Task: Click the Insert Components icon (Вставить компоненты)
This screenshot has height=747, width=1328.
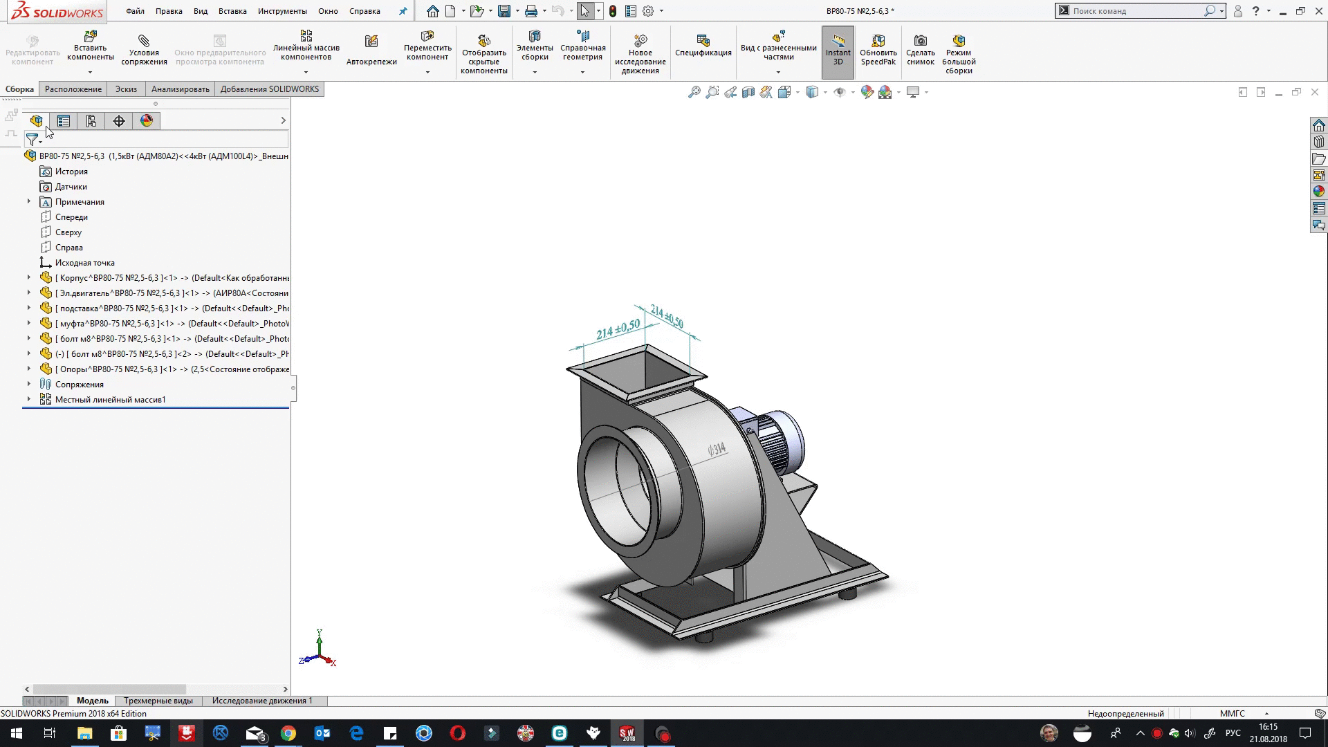Action: tap(90, 37)
